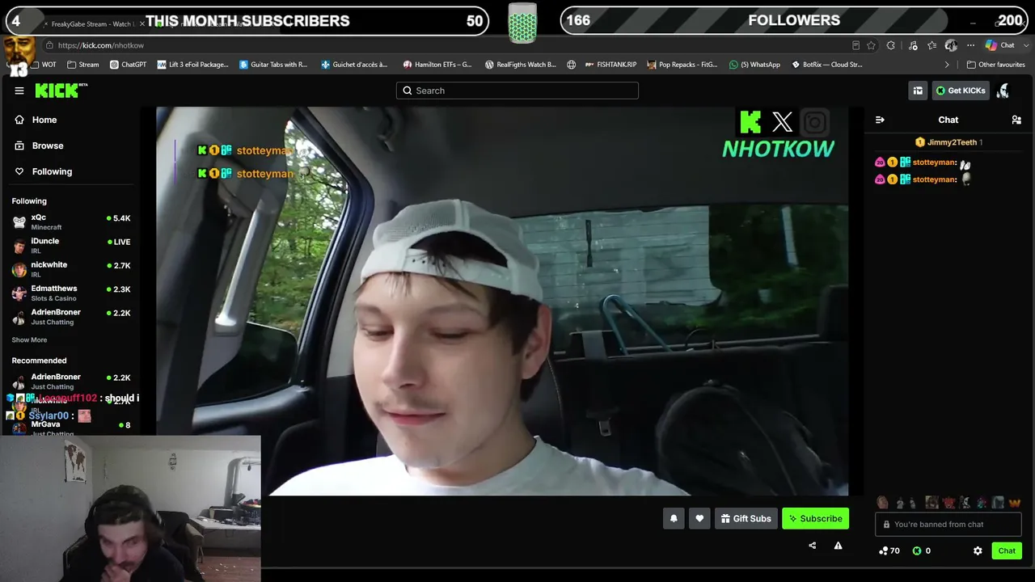
Task: Open the Other favourites folder
Action: [995, 65]
